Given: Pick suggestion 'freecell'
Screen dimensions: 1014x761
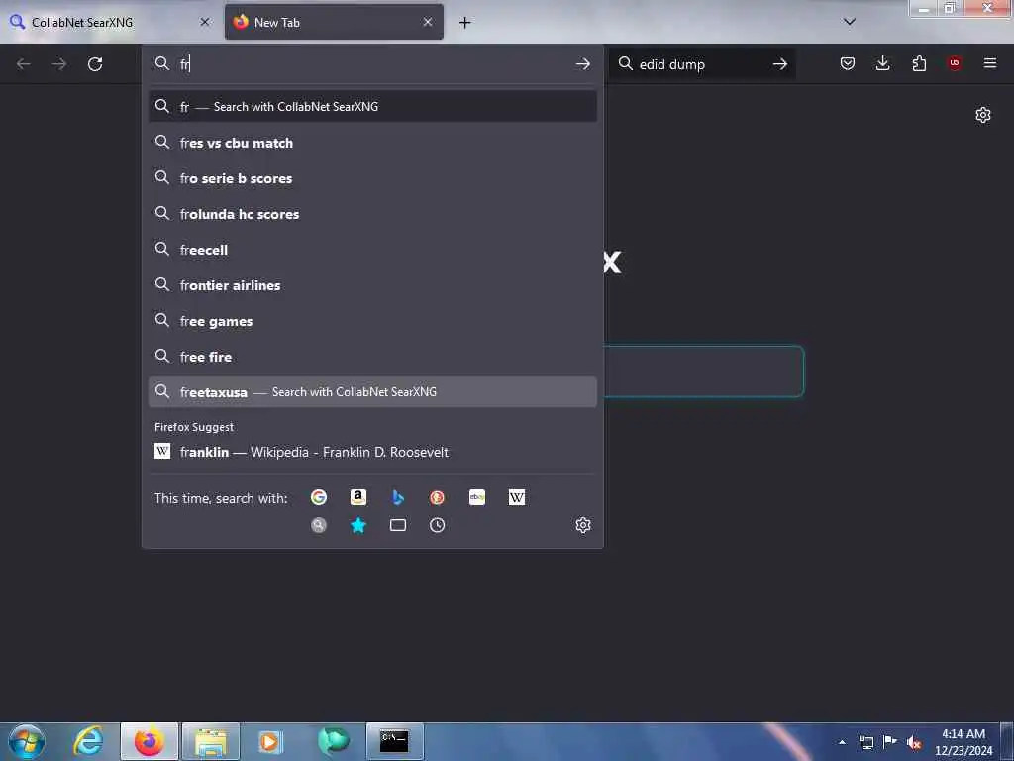Looking at the screenshot, I should [372, 249].
